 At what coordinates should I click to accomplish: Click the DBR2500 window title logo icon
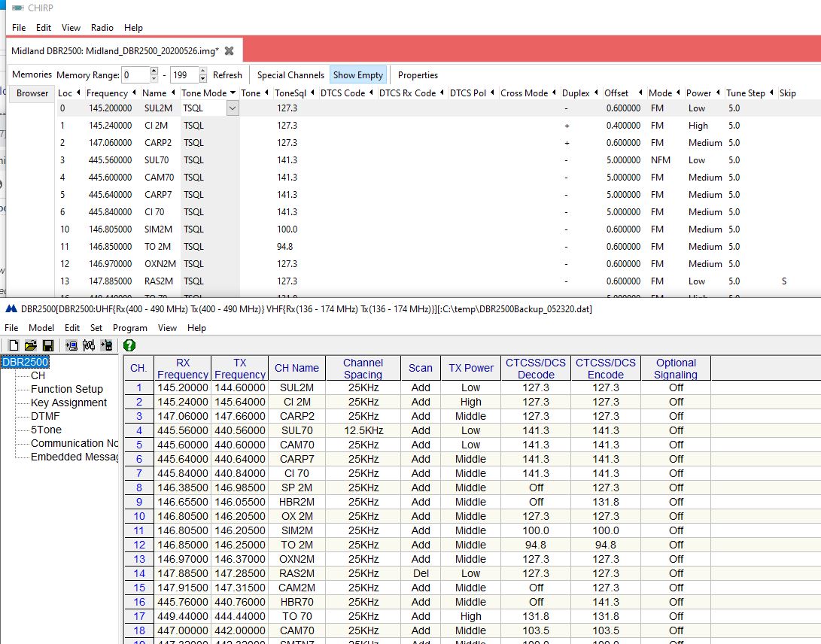click(x=11, y=309)
